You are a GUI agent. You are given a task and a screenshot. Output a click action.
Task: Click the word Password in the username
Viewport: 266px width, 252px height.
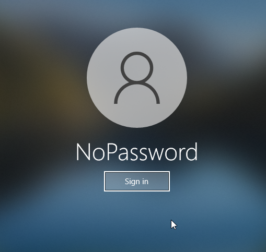(x=152, y=152)
